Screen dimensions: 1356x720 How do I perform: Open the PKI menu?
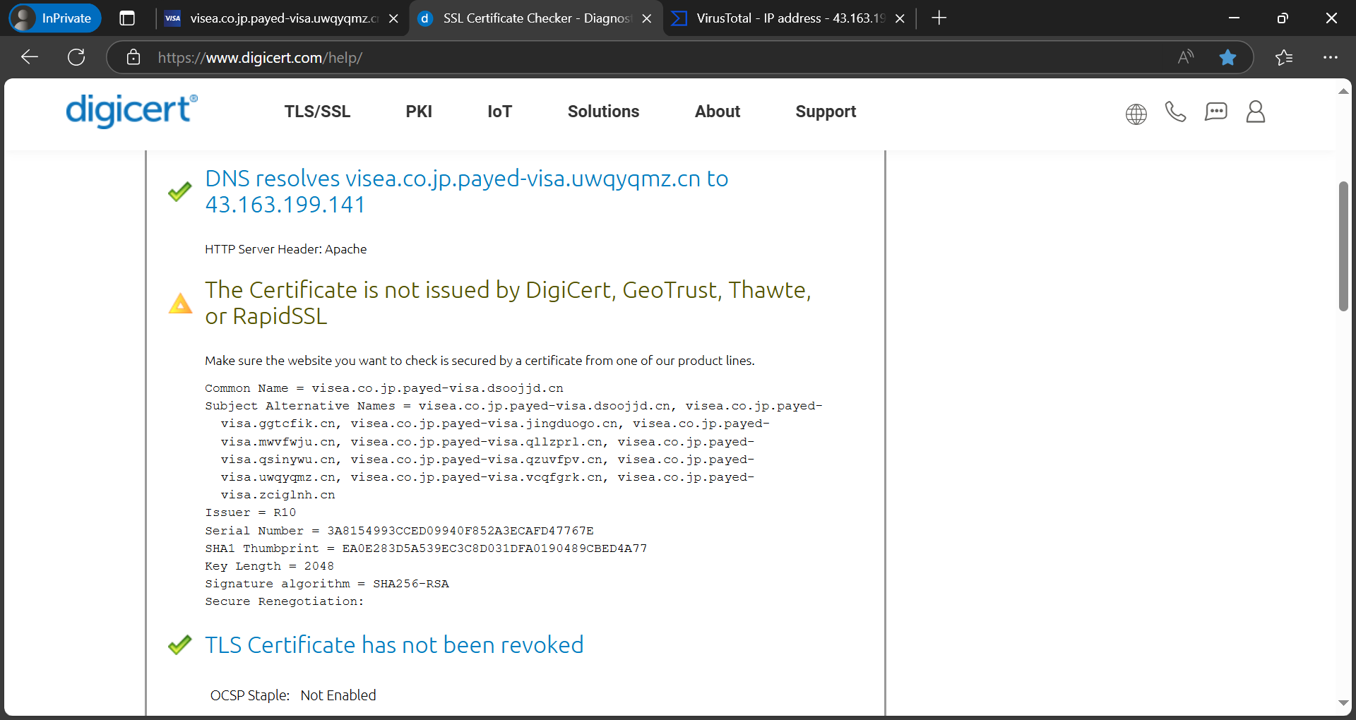pyautogui.click(x=419, y=112)
